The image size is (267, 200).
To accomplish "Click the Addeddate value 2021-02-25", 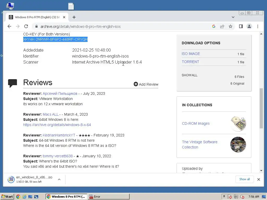I will (92, 50).
